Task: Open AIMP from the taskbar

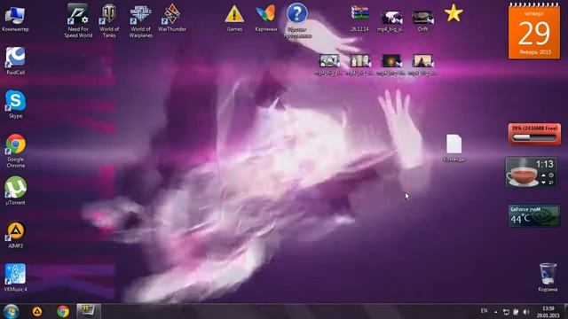Action: coord(37,311)
